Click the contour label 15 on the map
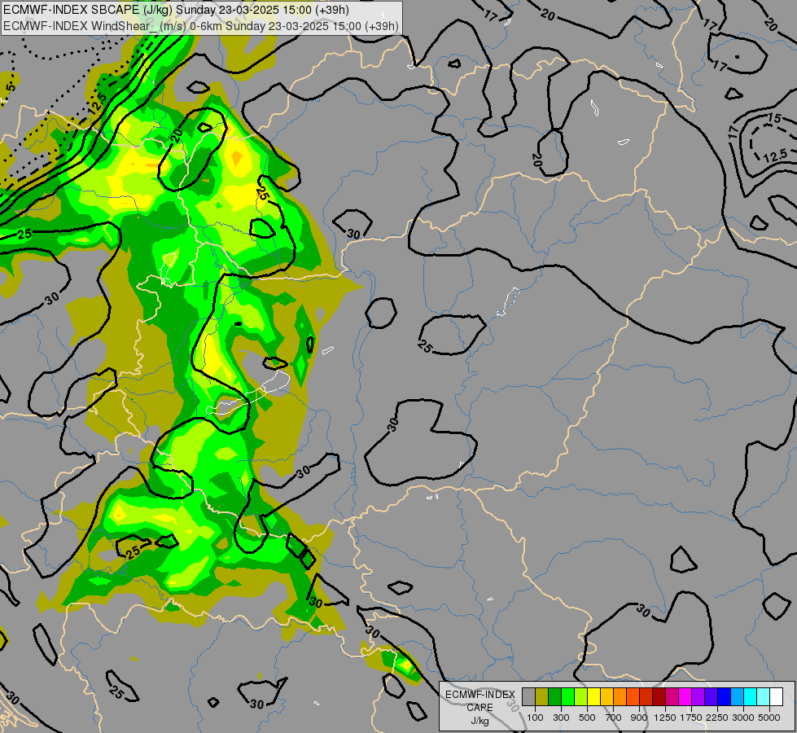 click(774, 118)
